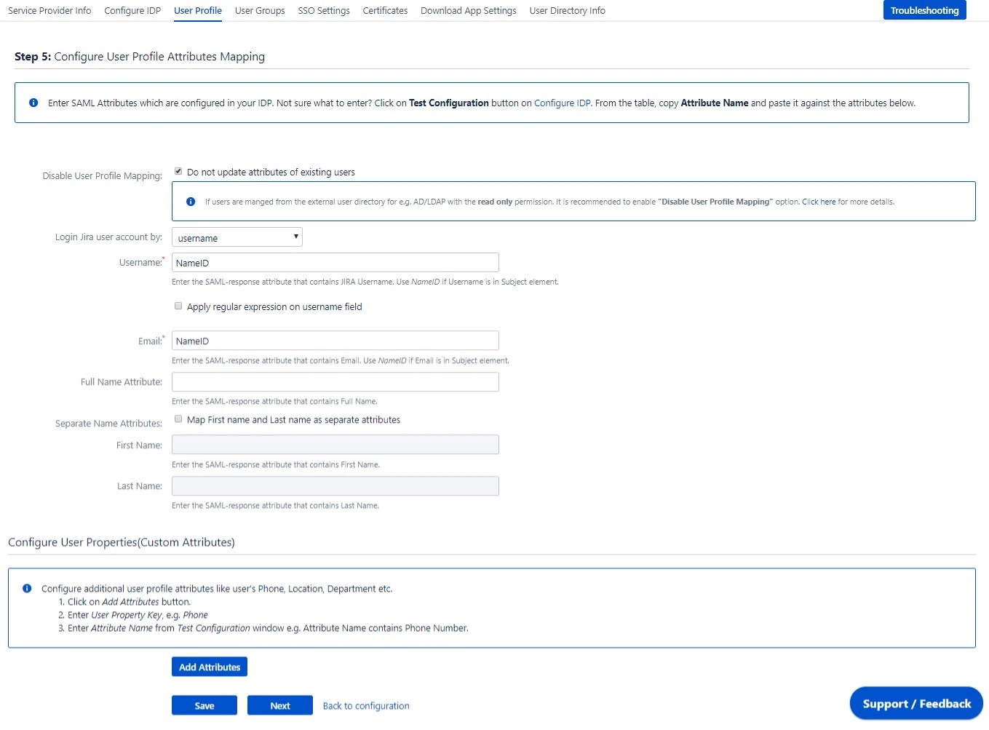Click into the Full Name Attribute field
The width and height of the screenshot is (989, 730).
(x=335, y=382)
